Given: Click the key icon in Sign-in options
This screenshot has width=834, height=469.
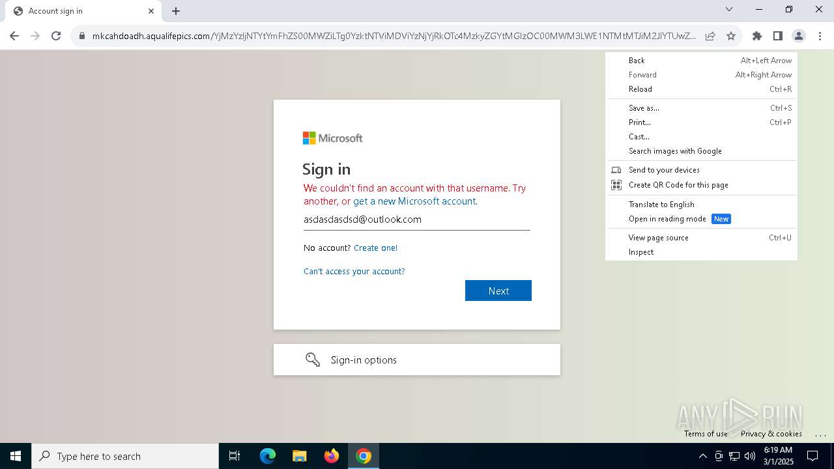Looking at the screenshot, I should click(313, 360).
